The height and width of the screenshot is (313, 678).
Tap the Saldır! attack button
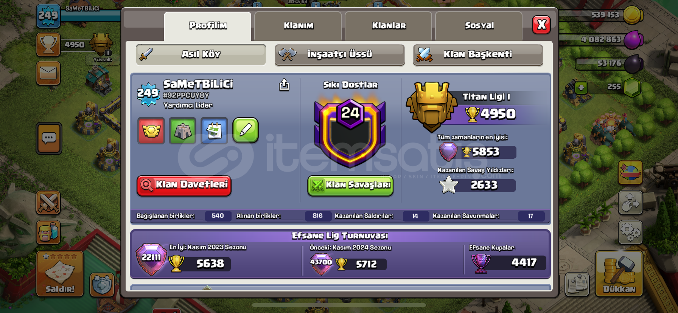point(60,274)
